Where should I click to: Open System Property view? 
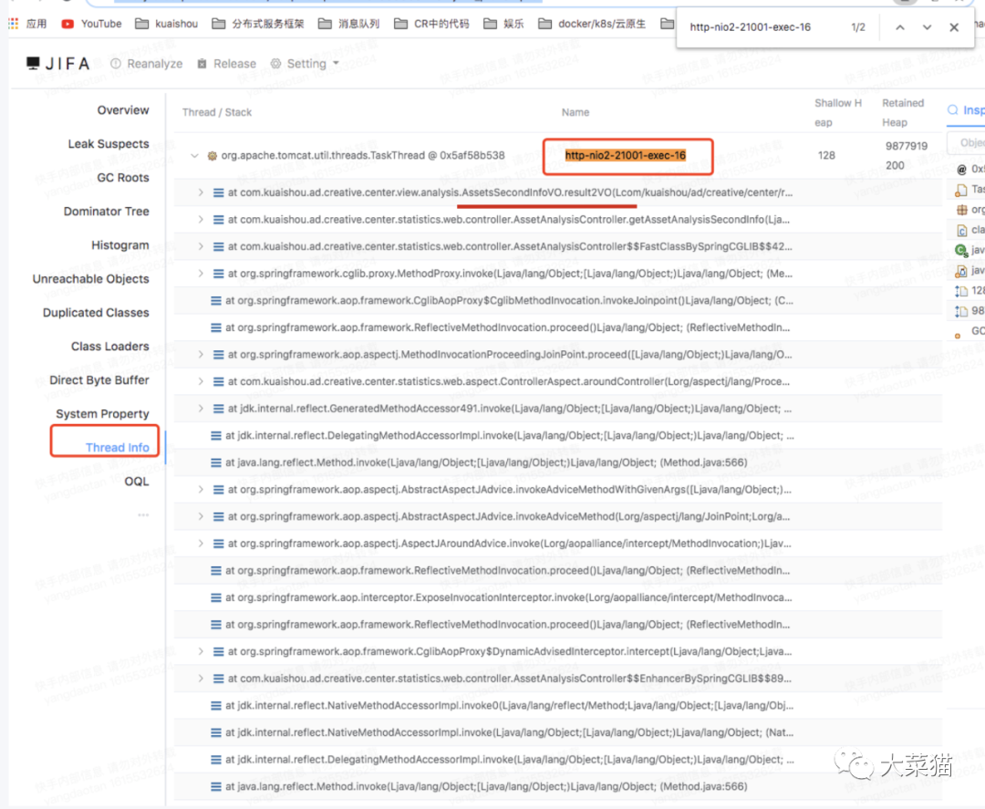pyautogui.click(x=102, y=414)
